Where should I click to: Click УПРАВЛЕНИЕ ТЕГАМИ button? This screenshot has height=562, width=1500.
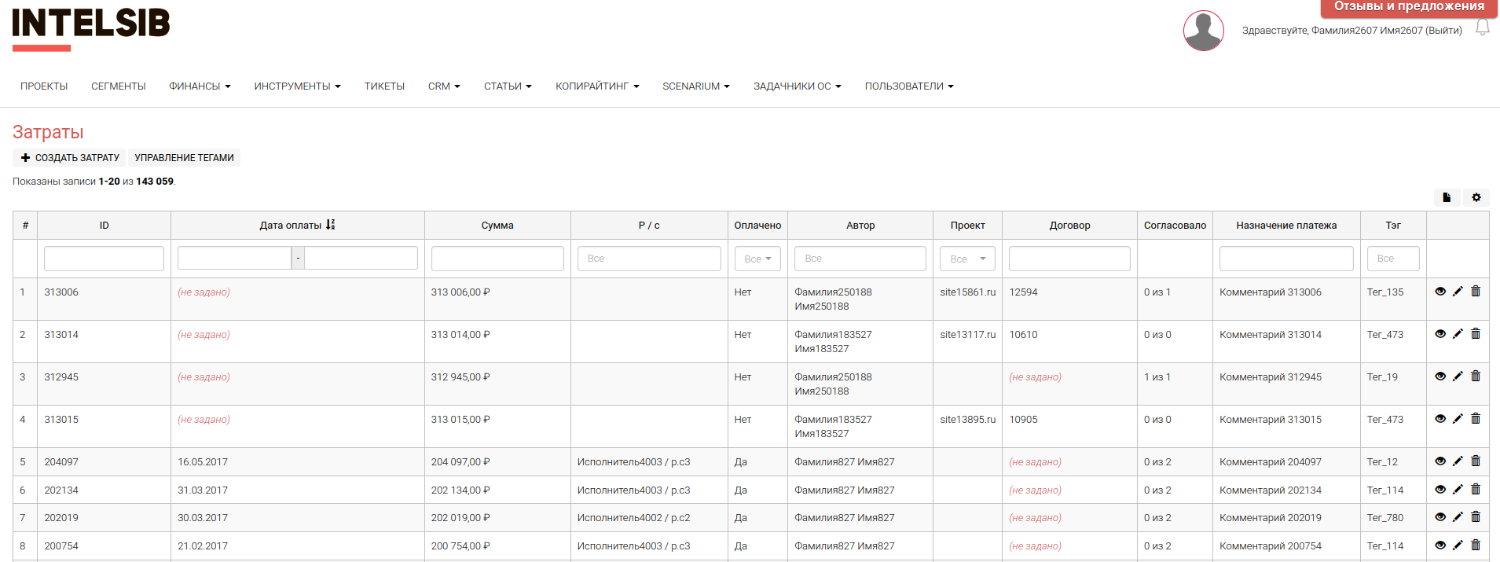pos(184,158)
